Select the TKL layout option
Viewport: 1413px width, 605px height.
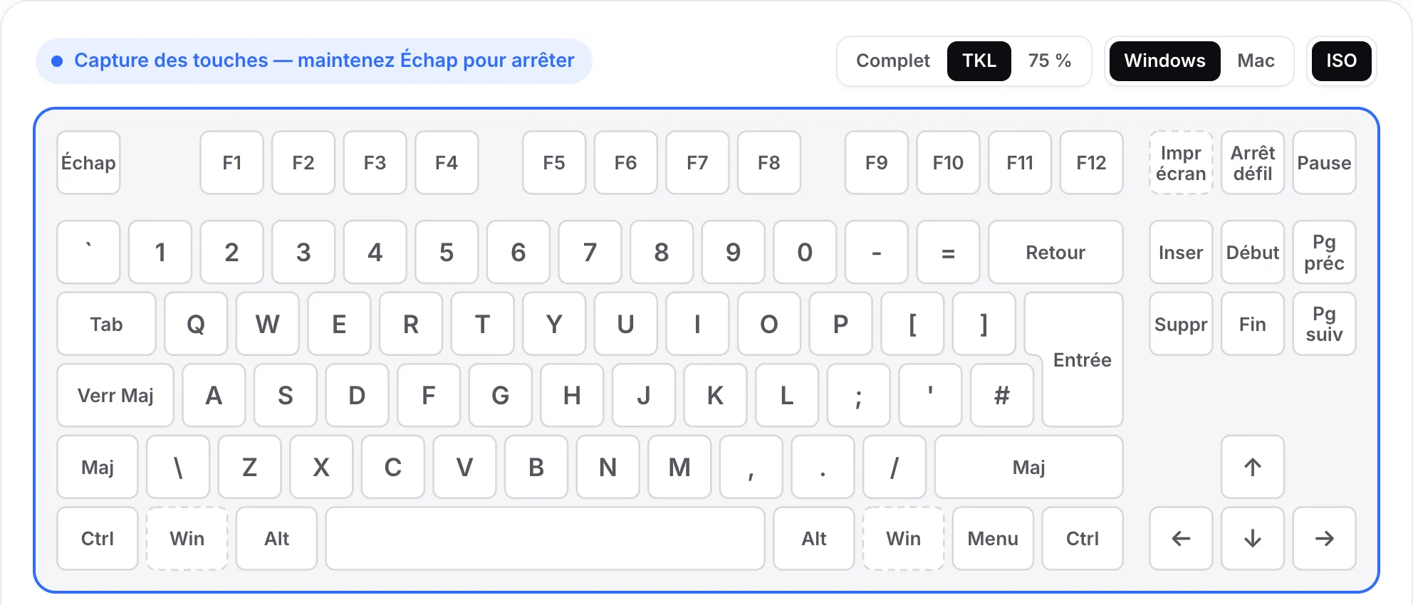[x=979, y=61]
